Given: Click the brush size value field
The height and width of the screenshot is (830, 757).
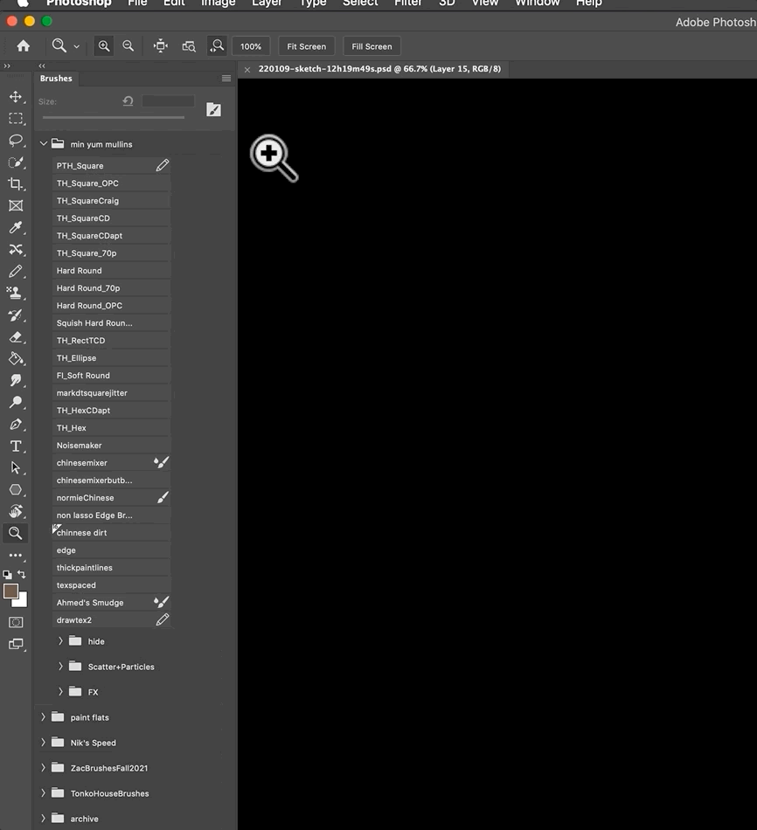Looking at the screenshot, I should 169,101.
